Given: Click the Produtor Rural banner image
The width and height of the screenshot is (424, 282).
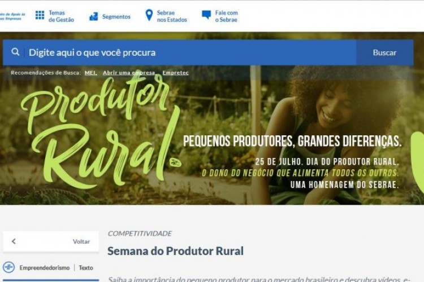Looking at the screenshot, I should (212, 135).
